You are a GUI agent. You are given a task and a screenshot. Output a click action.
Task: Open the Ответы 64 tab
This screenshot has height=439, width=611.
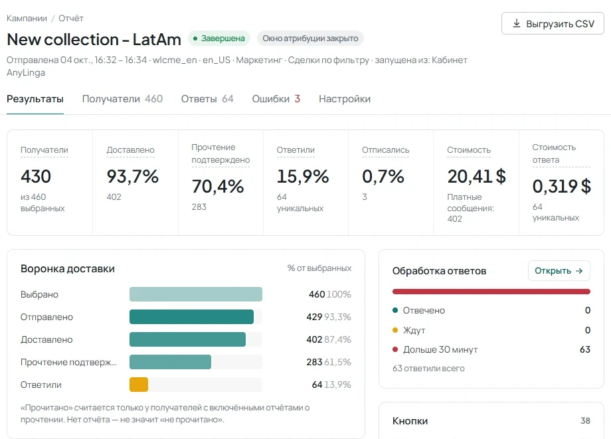(207, 99)
